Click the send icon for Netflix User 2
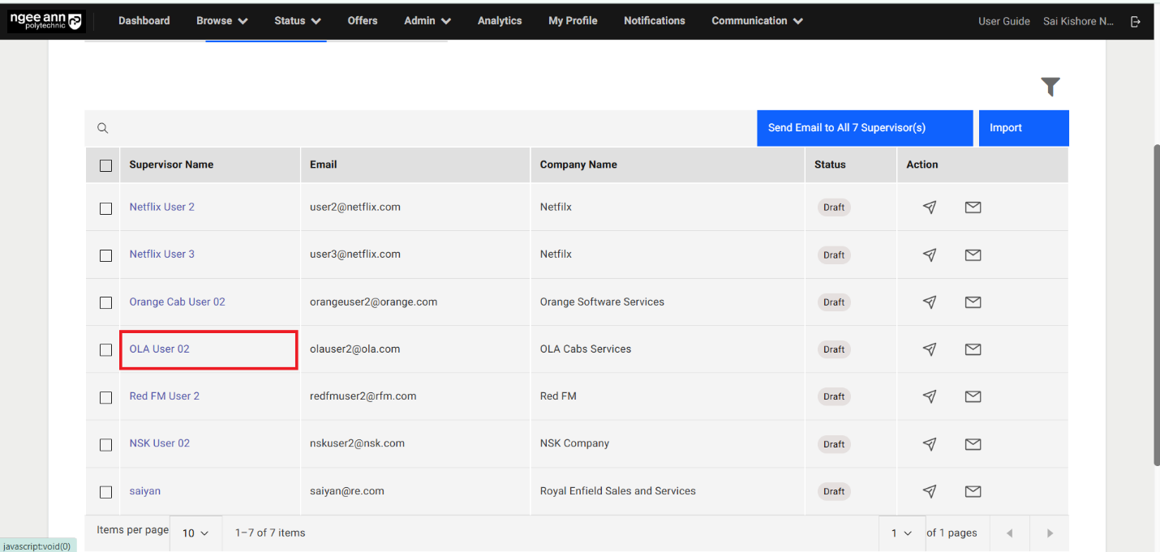1160x552 pixels. click(x=930, y=208)
